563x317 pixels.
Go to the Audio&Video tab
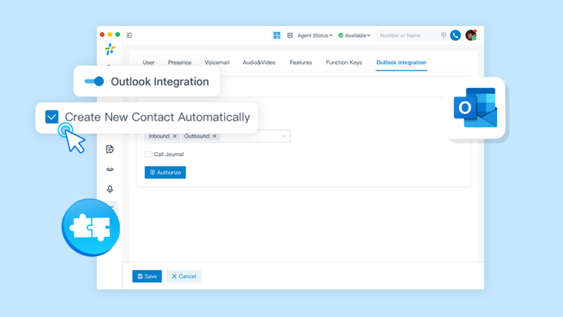click(259, 63)
